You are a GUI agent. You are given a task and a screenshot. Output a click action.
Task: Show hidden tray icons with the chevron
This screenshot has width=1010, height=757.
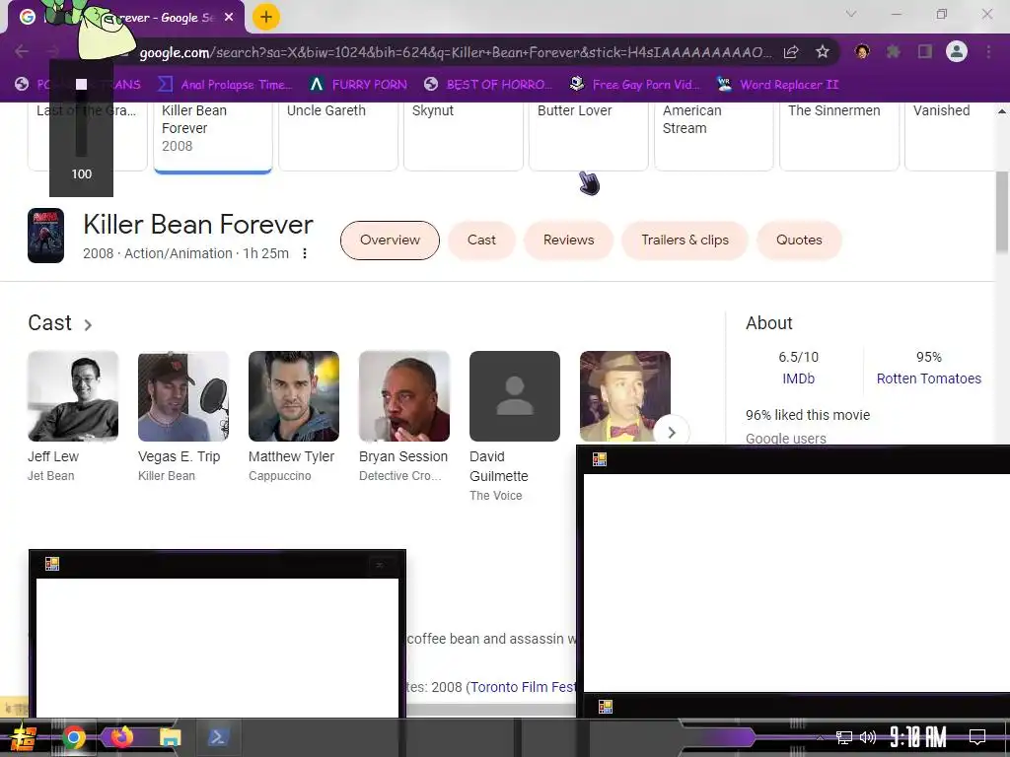pos(820,737)
